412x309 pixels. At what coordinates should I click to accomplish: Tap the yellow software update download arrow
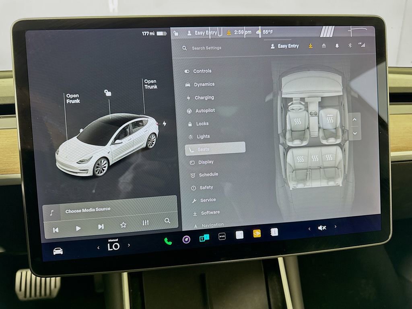pos(310,46)
